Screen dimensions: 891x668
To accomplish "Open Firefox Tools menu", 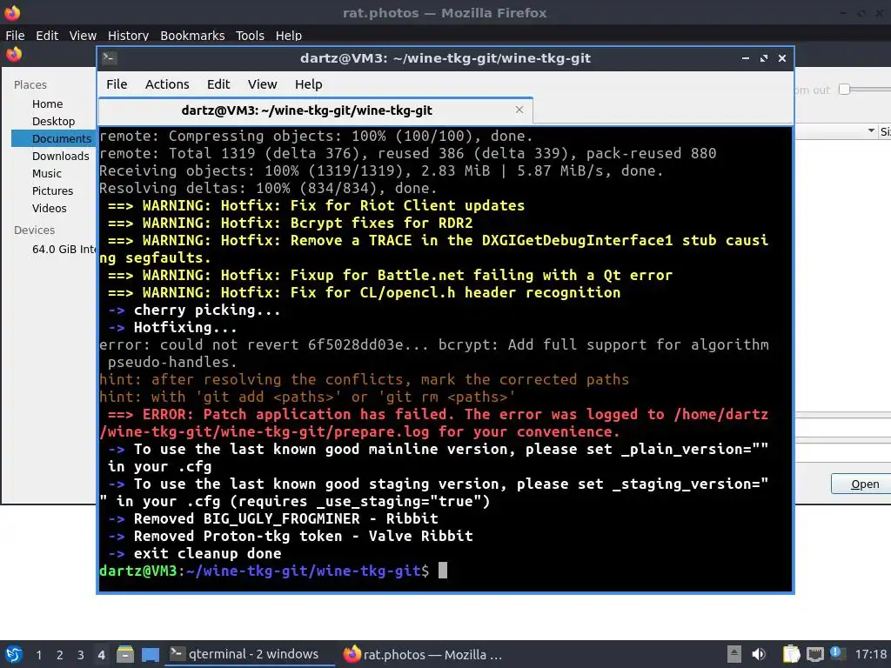I will coord(250,35).
